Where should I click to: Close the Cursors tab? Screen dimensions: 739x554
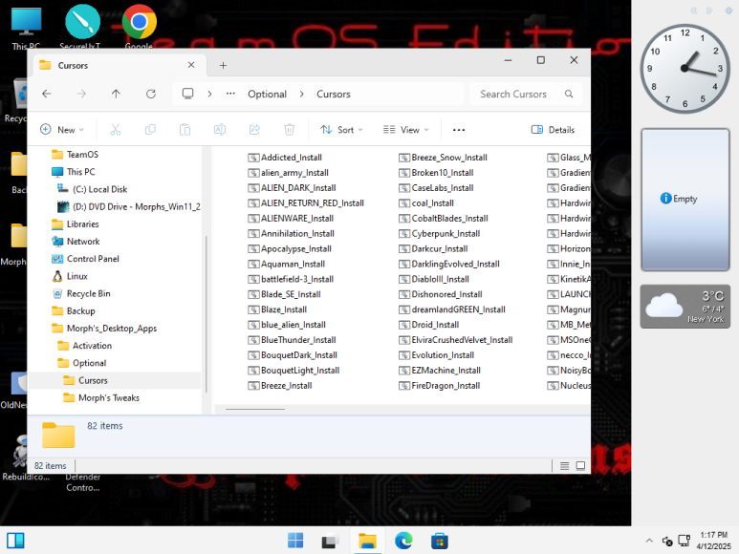pyautogui.click(x=191, y=65)
